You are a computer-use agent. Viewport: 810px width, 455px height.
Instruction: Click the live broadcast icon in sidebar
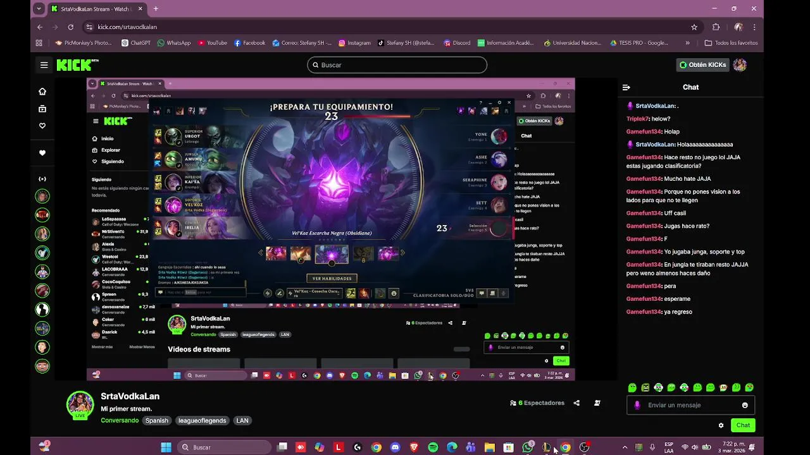(x=42, y=179)
